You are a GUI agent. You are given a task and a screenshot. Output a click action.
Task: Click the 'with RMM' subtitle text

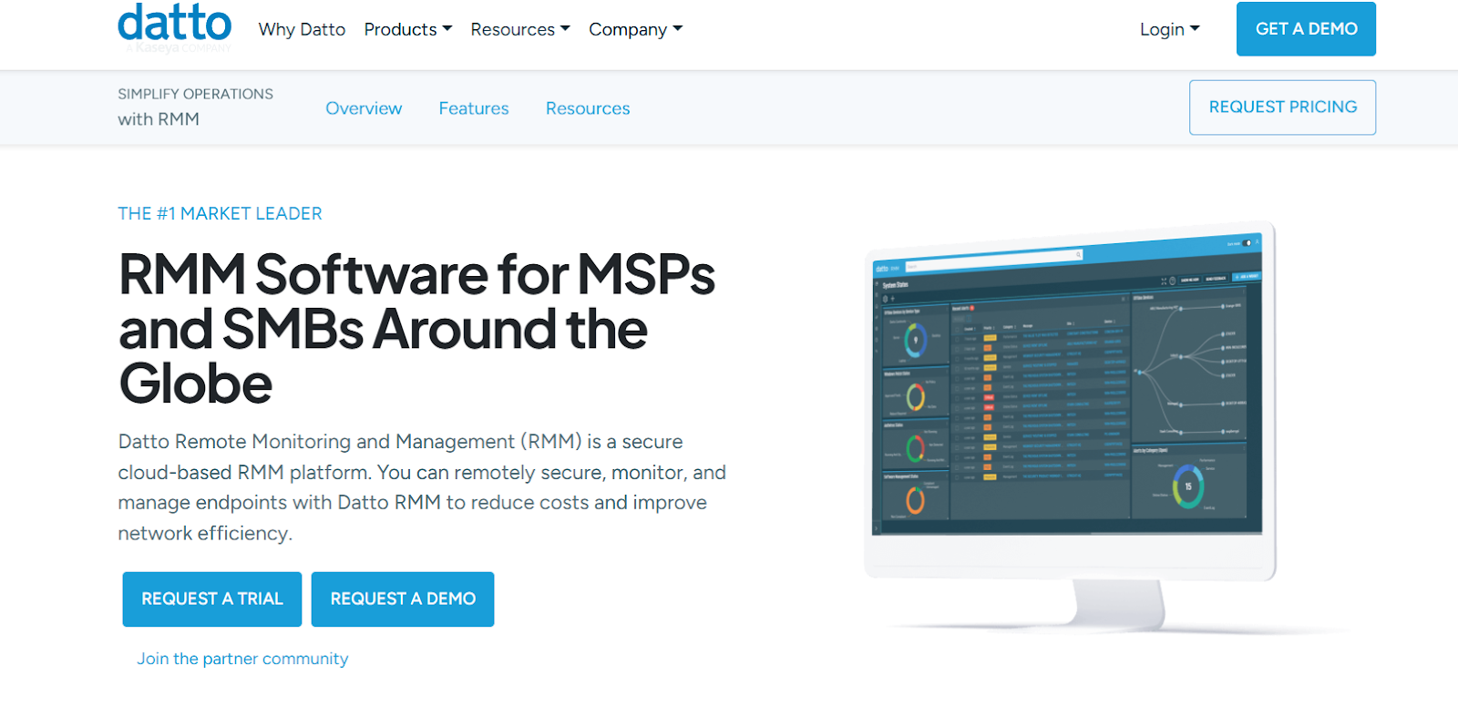159,119
